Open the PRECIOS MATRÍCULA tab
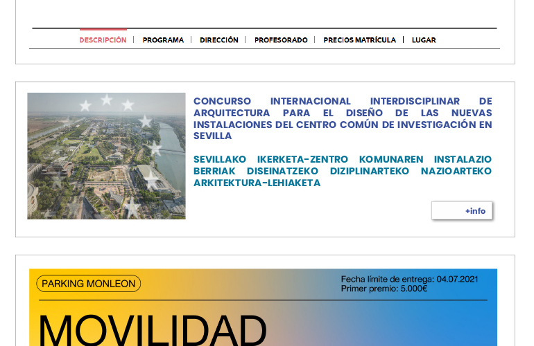Viewport: 534px width, 346px height. click(360, 40)
